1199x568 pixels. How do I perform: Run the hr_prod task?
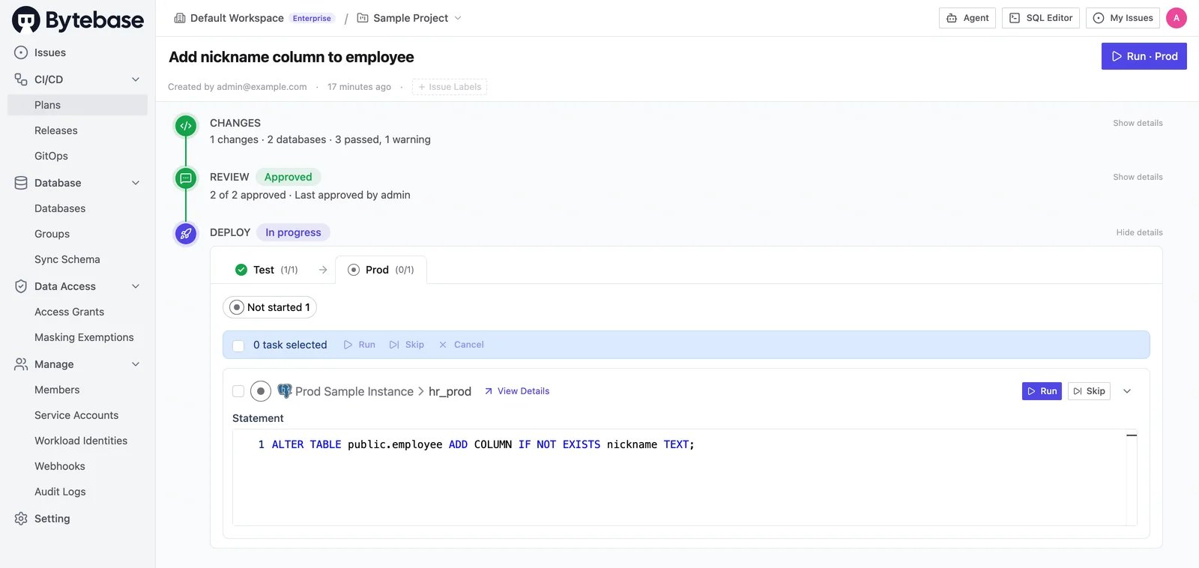[1042, 391]
